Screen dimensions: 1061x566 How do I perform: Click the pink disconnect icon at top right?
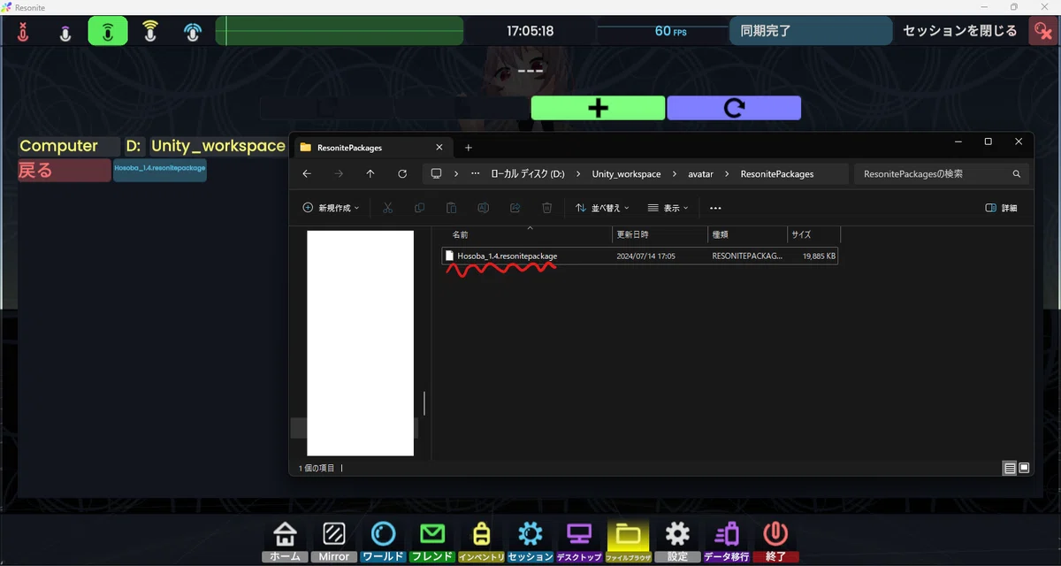pyautogui.click(x=1042, y=32)
